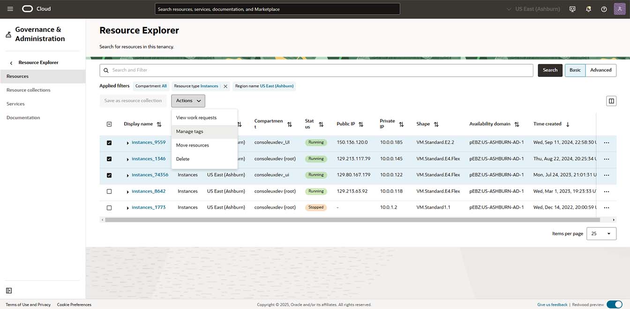Open the notifications bell
The height and width of the screenshot is (309, 630).
[x=588, y=8]
